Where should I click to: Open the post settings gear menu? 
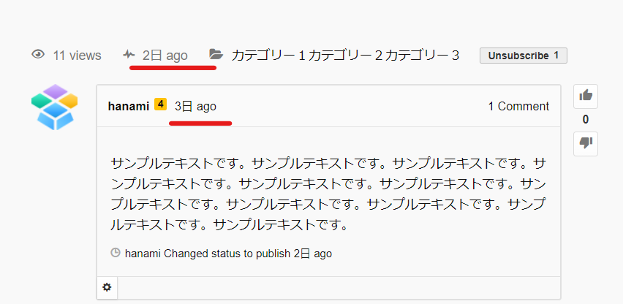pyautogui.click(x=107, y=288)
